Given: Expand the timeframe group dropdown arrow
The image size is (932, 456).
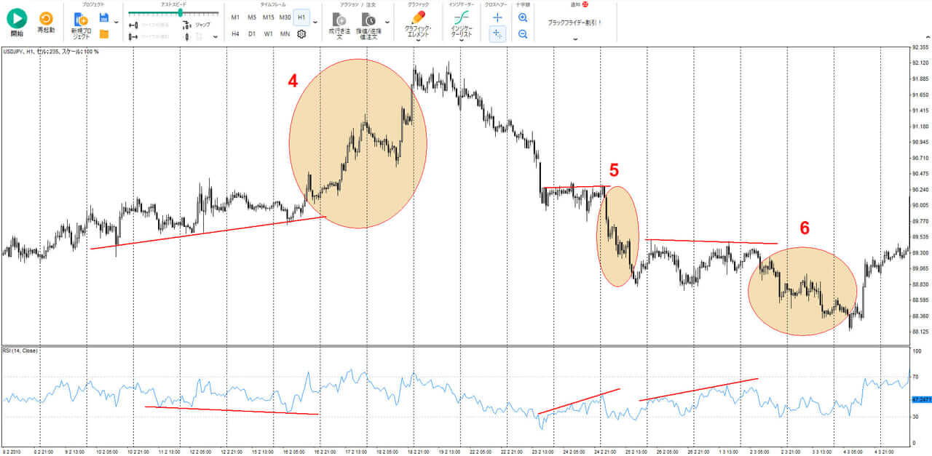Looking at the screenshot, I should coord(315,23).
